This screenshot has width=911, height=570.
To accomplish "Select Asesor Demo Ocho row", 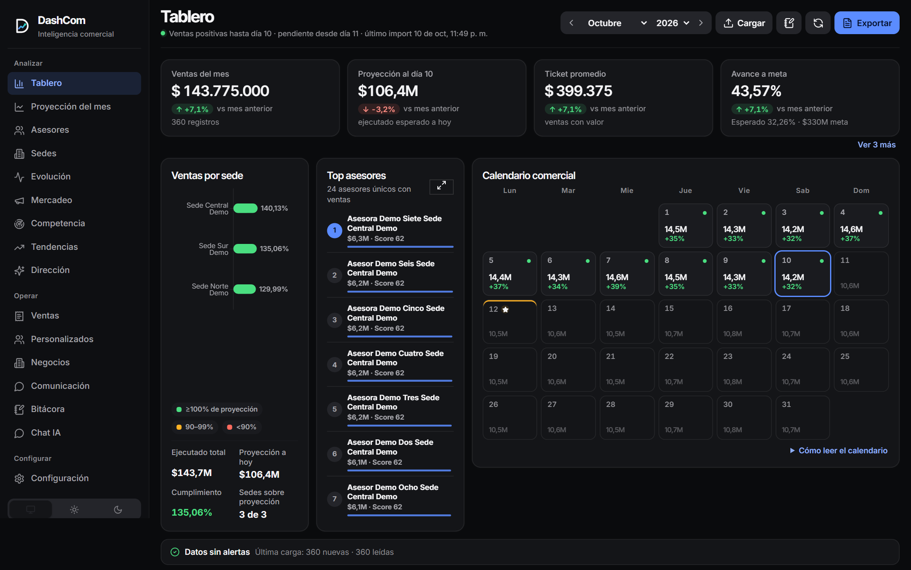I will [x=390, y=499].
